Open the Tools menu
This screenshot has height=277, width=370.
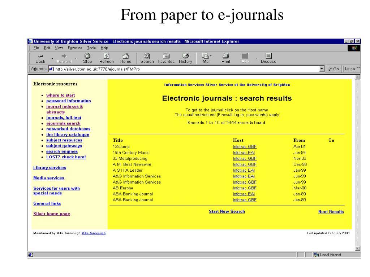[x=91, y=48]
